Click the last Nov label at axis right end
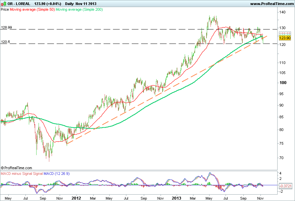The width and height of the screenshot is (295, 201). [x=260, y=198]
